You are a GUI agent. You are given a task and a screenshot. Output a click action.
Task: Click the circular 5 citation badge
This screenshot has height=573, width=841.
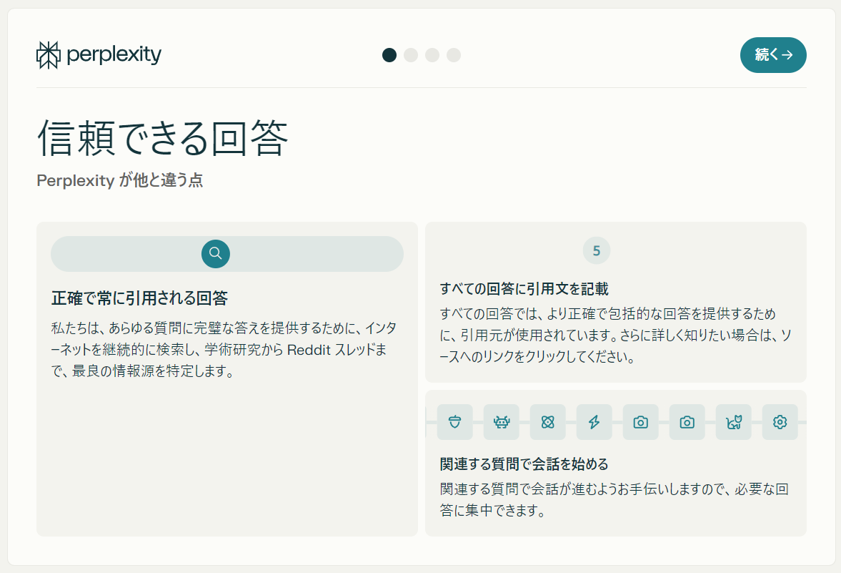point(597,250)
